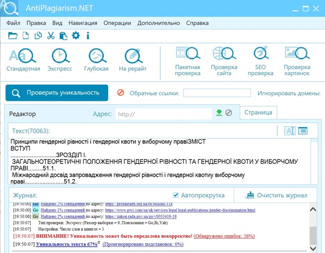Toggle the Автопрокрутка checkbox
Viewport: 325px width, 253px height.
point(175,195)
